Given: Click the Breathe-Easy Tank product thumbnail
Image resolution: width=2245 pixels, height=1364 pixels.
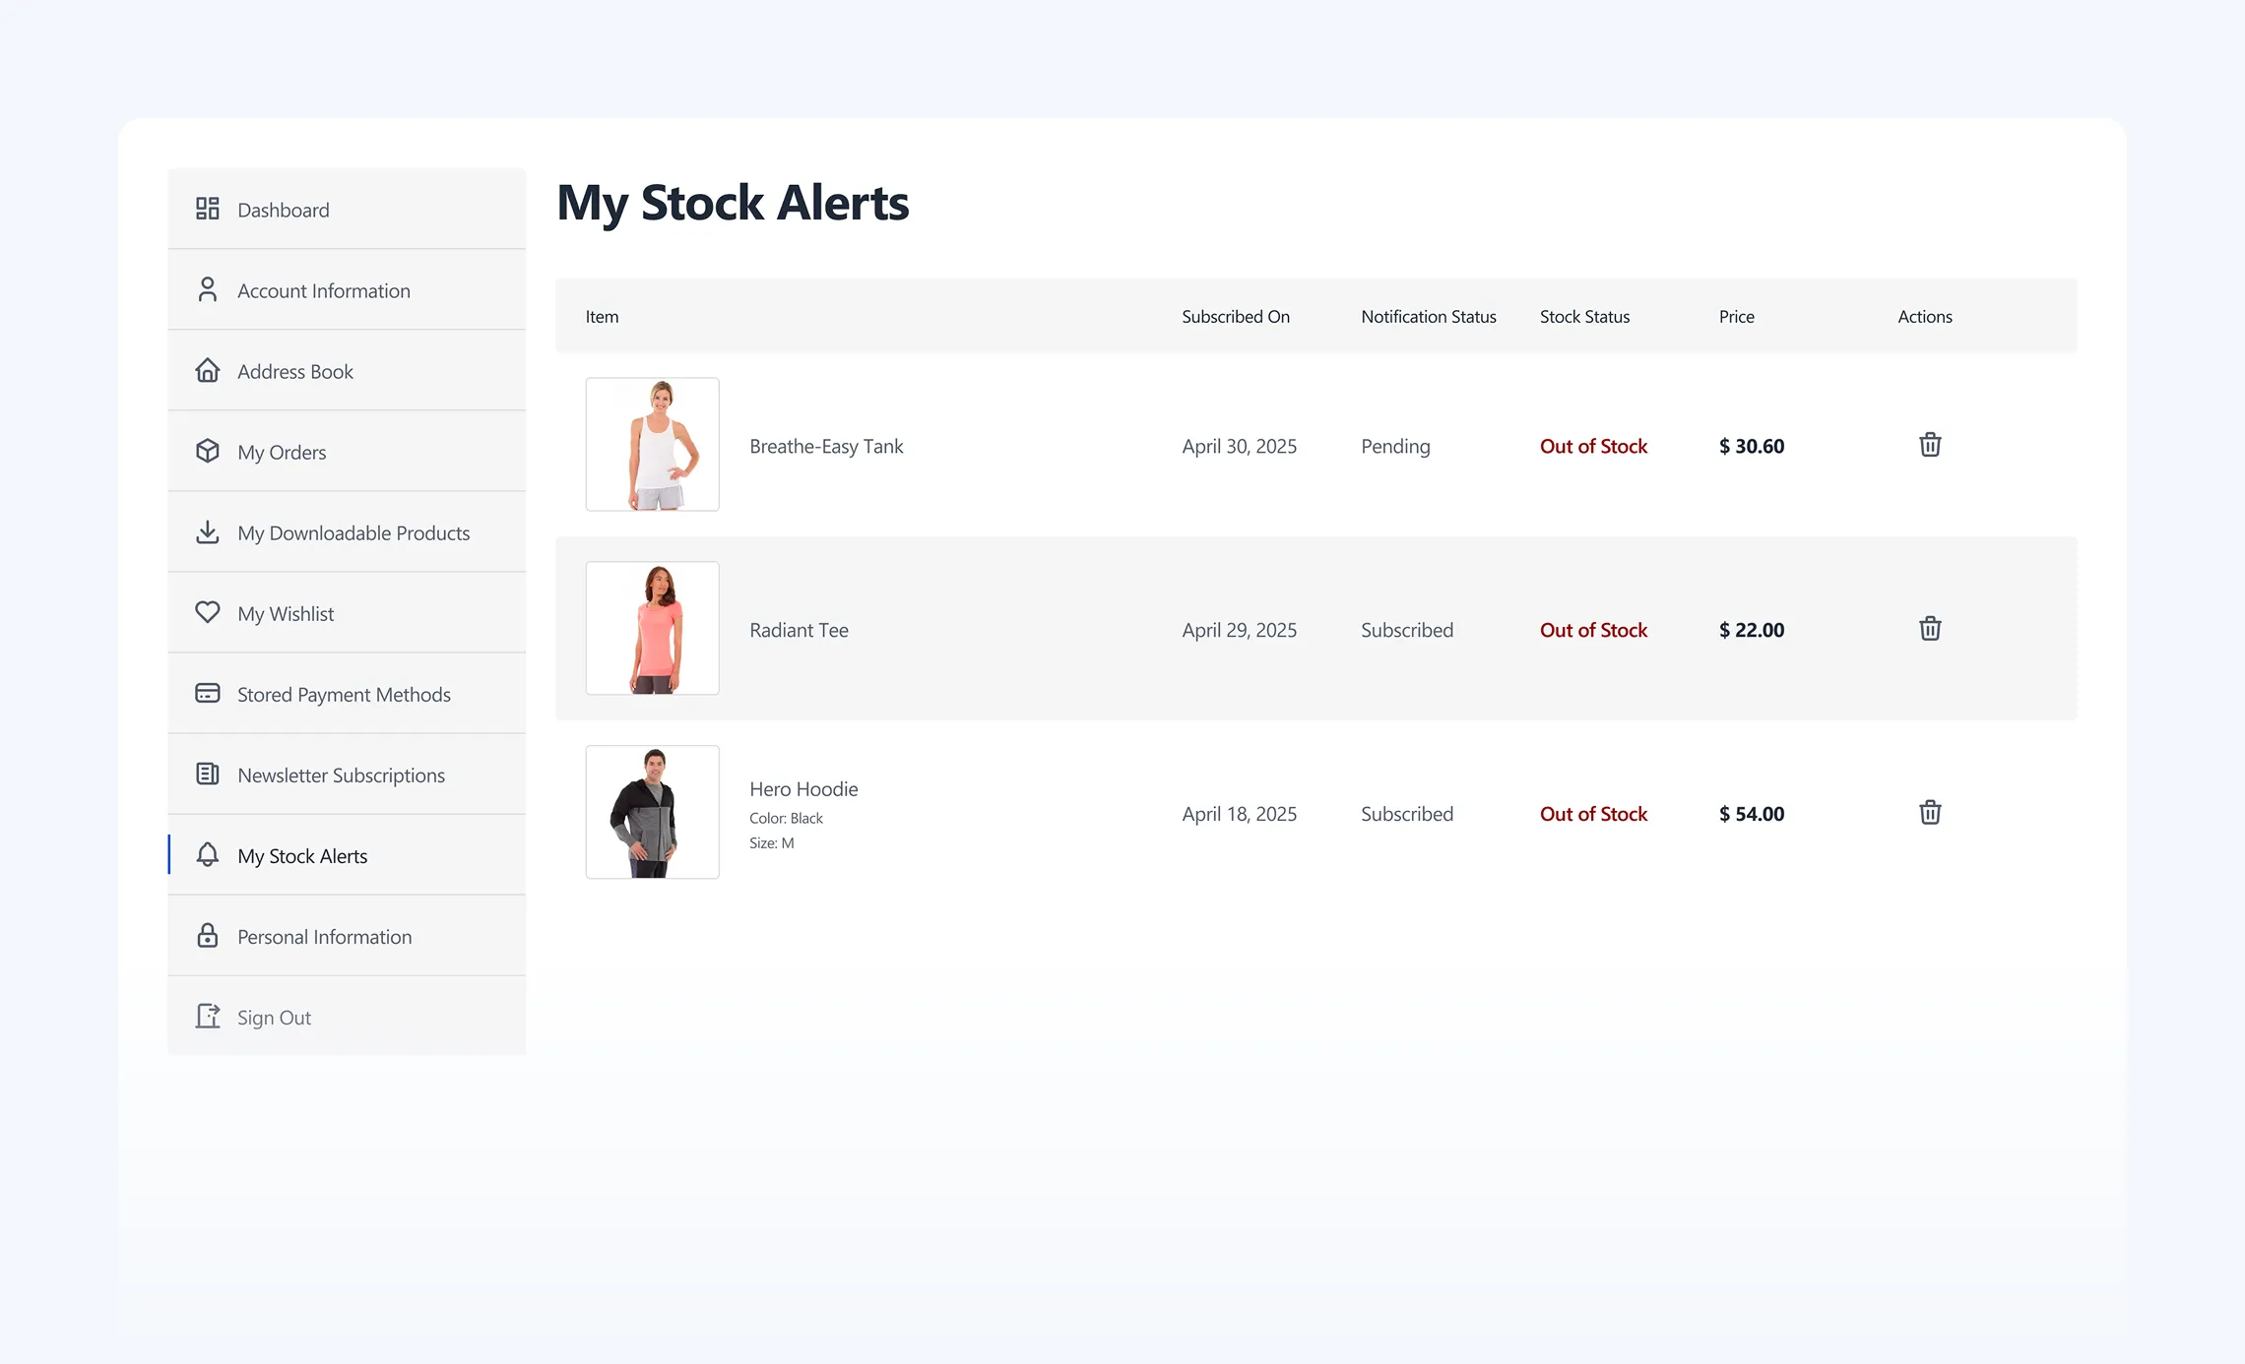Looking at the screenshot, I should point(652,445).
